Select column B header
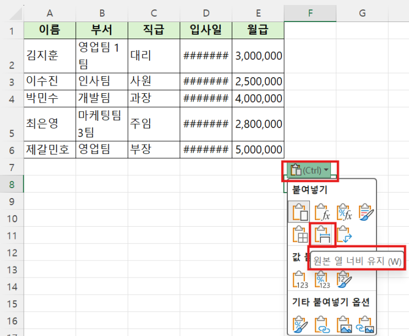 pos(102,13)
